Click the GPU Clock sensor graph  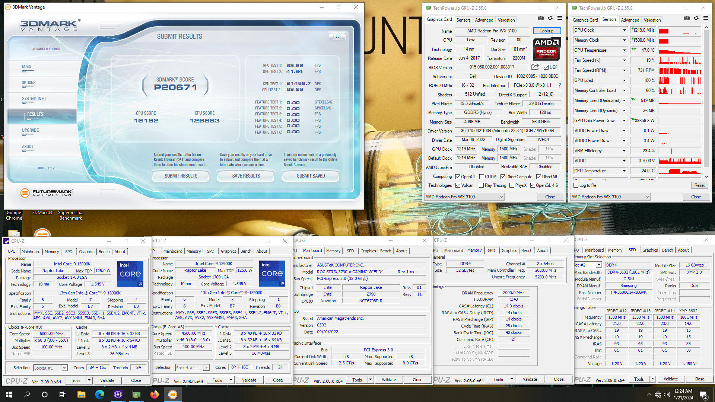pos(680,30)
